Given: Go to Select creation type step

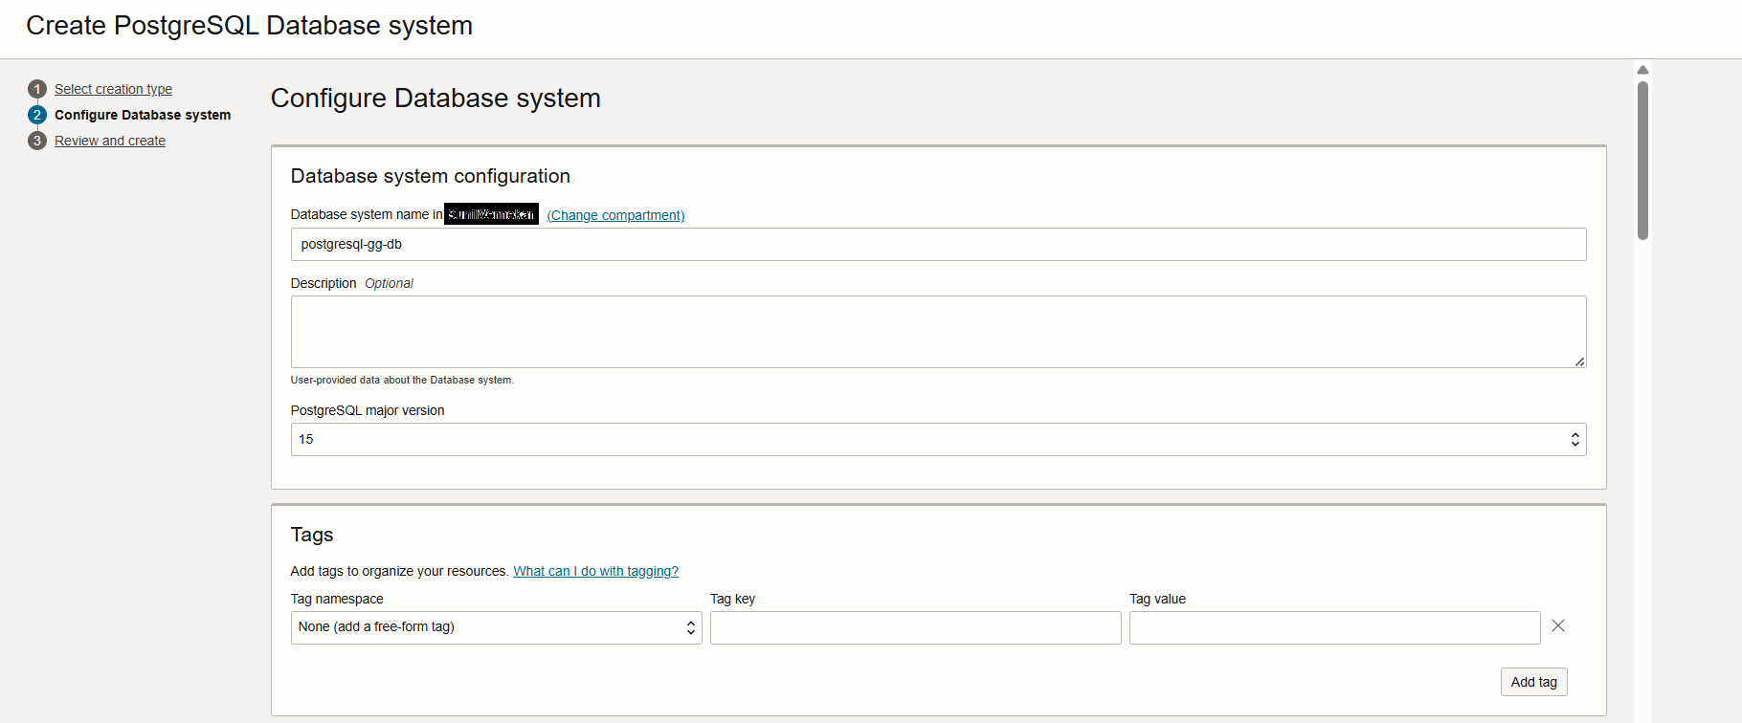Looking at the screenshot, I should (x=113, y=89).
